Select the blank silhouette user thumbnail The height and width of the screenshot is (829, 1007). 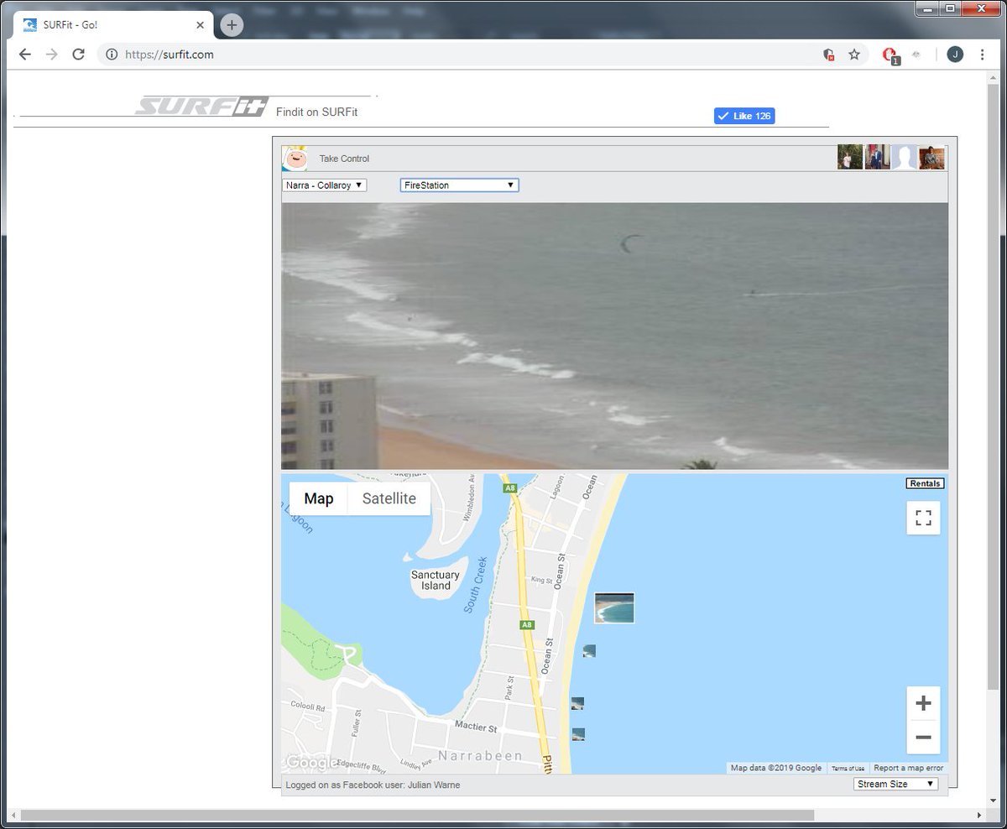[x=904, y=157]
